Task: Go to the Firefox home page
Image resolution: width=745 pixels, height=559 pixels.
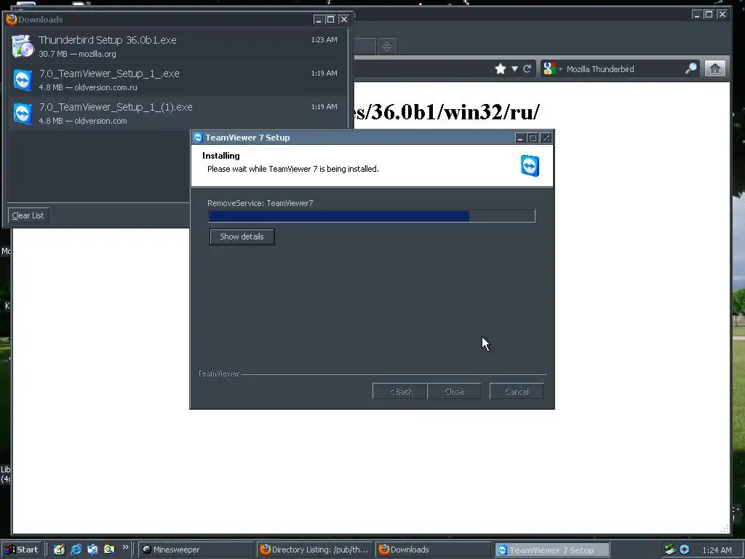Action: tap(714, 69)
